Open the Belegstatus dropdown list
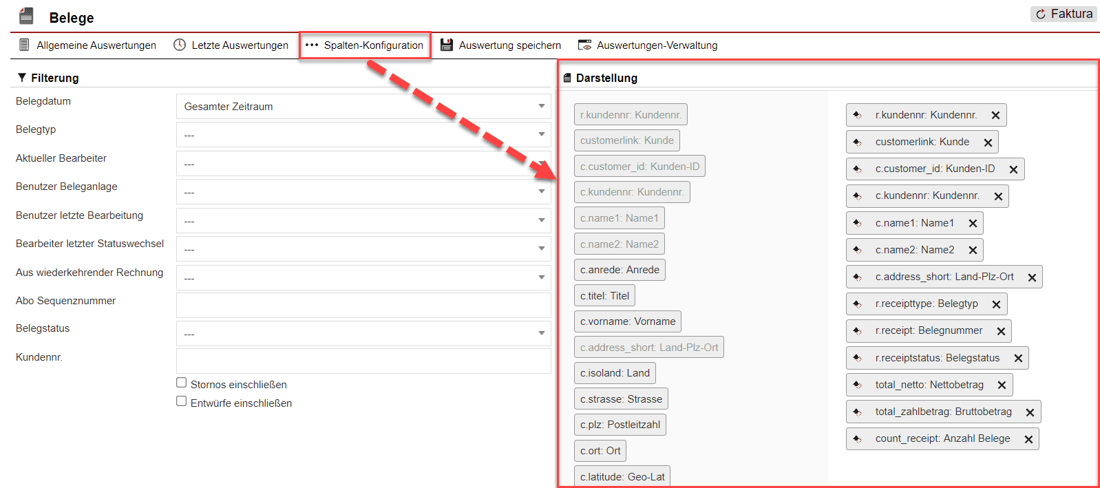1100x488 pixels. [363, 334]
